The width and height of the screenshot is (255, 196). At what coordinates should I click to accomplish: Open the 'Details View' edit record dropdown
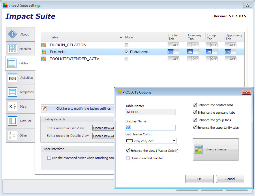103,136
